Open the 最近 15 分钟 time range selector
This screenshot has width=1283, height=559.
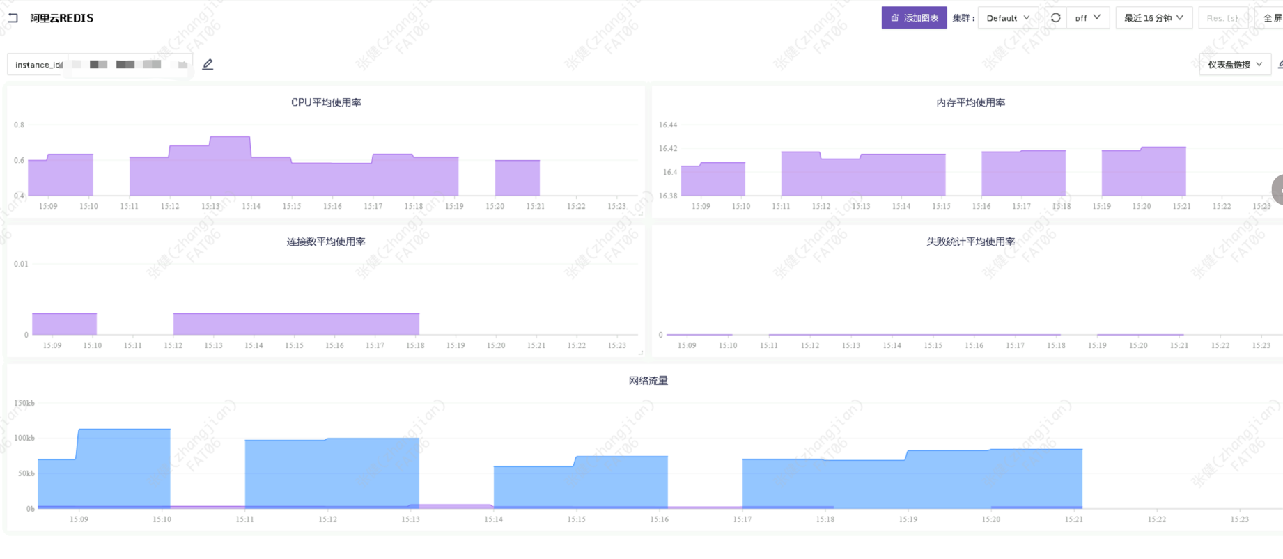[x=1153, y=18]
